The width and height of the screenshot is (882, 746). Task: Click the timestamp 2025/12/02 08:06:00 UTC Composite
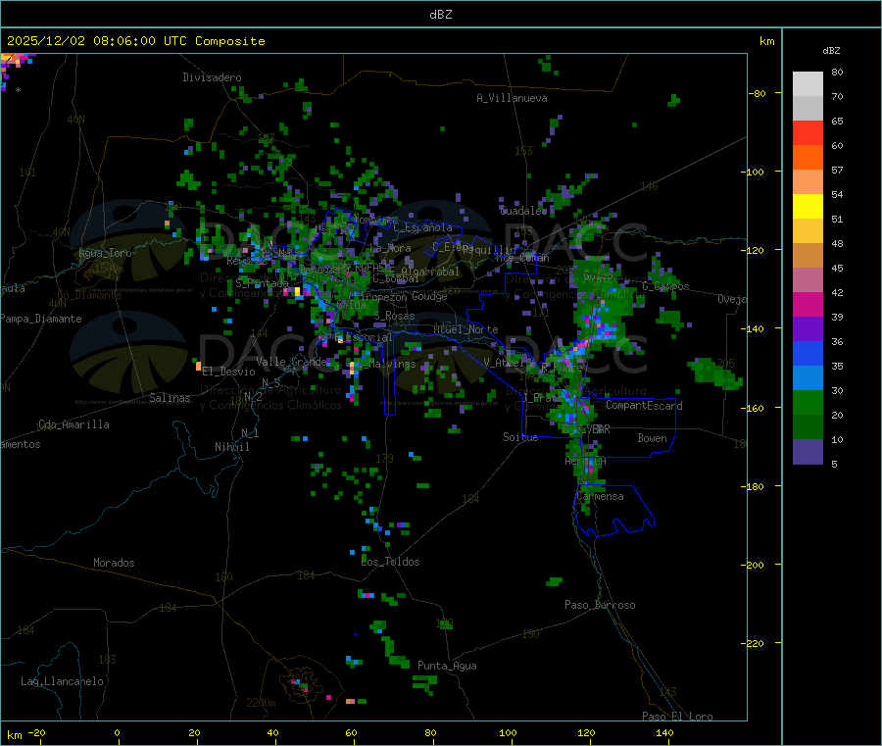tap(135, 41)
